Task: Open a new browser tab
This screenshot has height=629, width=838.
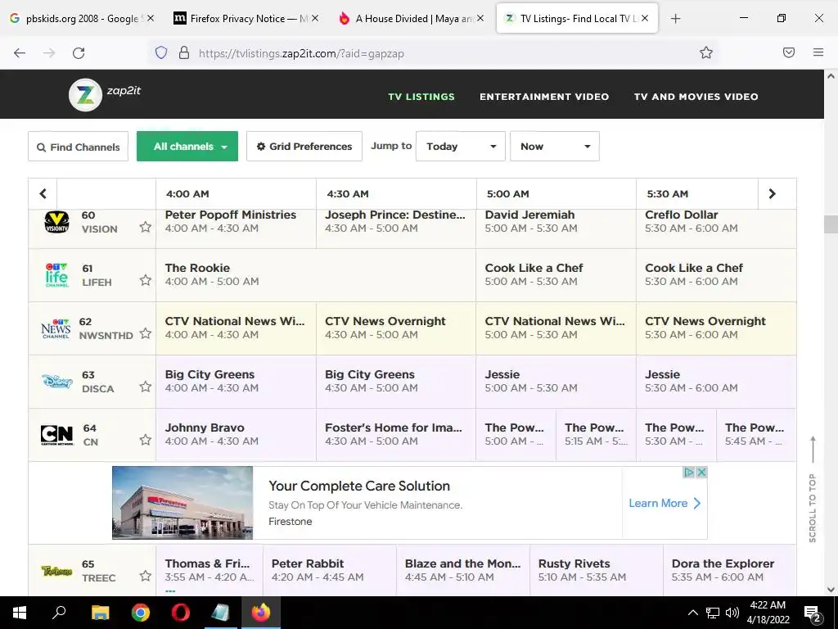Action: [675, 19]
